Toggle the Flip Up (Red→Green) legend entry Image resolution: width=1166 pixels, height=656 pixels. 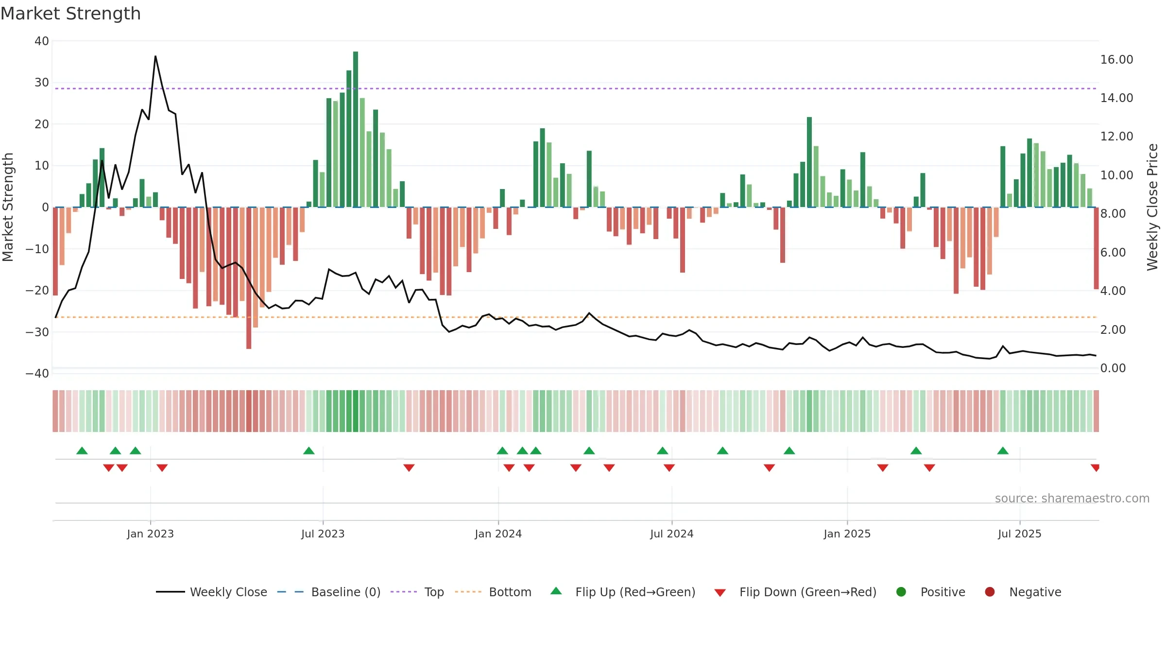pyautogui.click(x=623, y=592)
